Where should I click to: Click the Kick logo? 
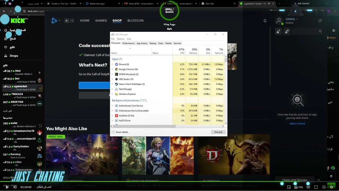[x=17, y=20]
